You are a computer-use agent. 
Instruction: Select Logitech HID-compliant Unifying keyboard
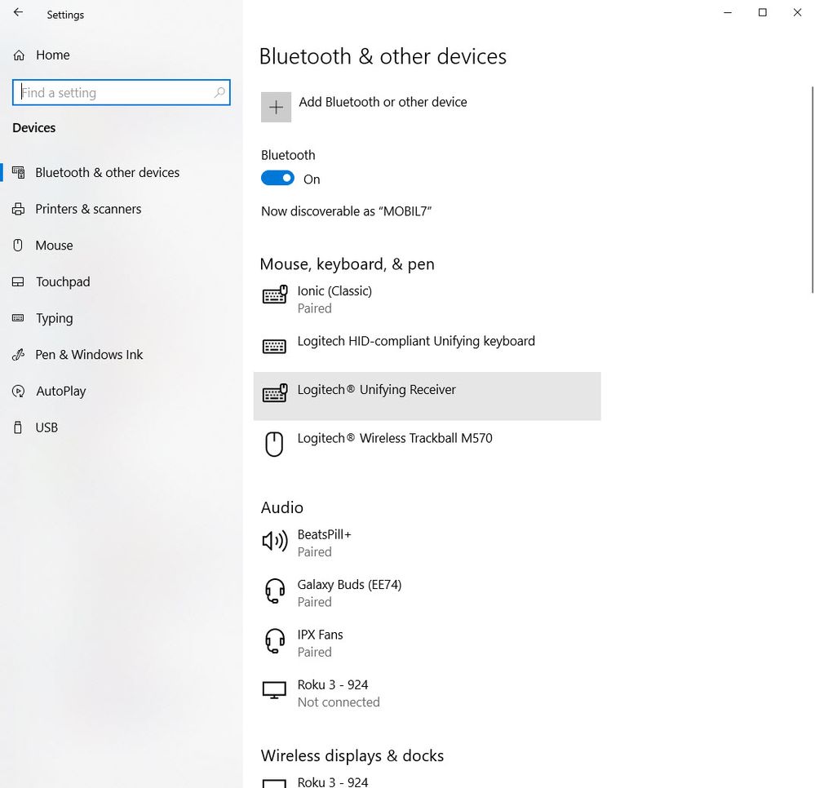tap(427, 346)
